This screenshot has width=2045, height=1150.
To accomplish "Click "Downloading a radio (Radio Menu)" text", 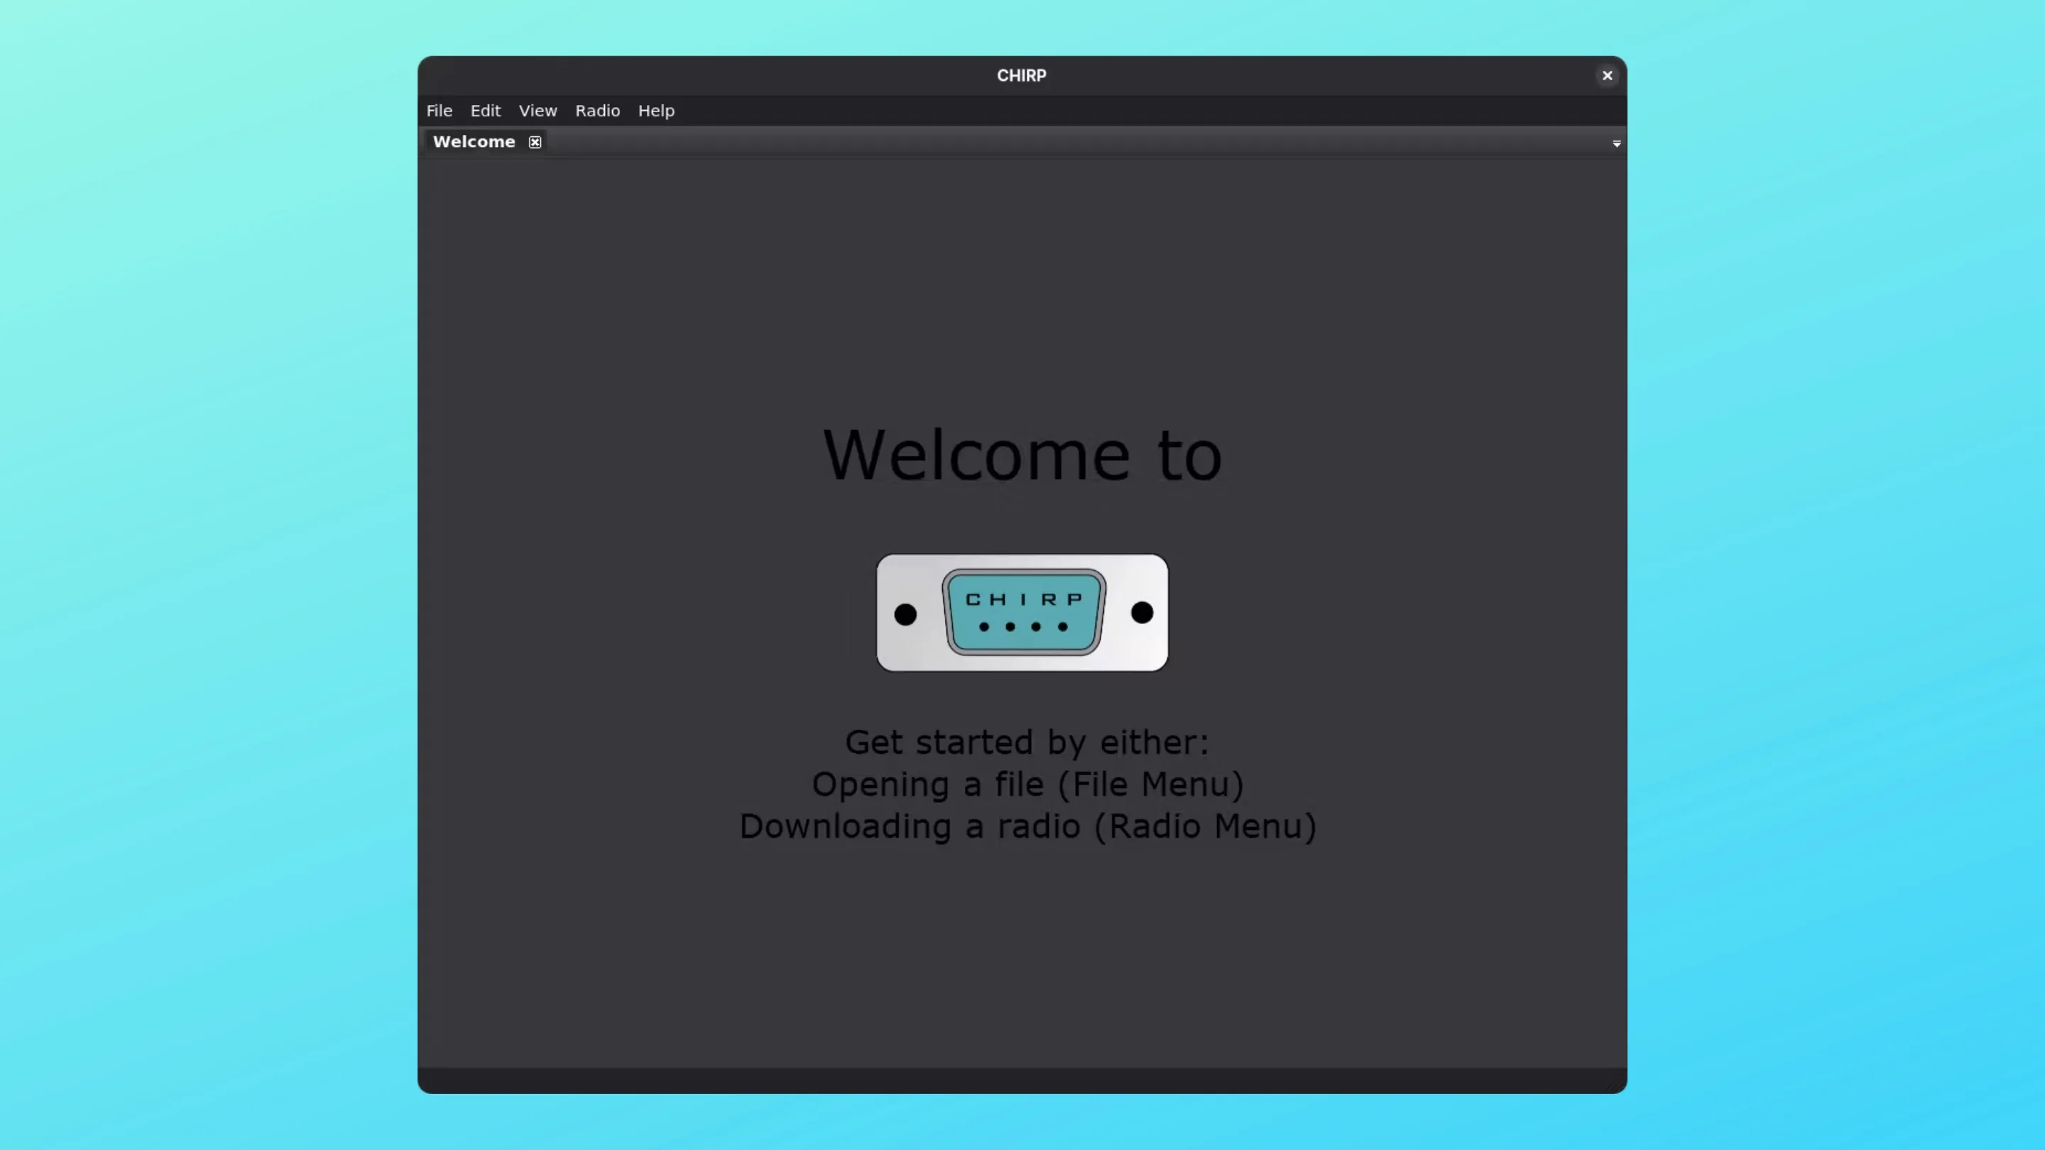I will pos(1027,826).
